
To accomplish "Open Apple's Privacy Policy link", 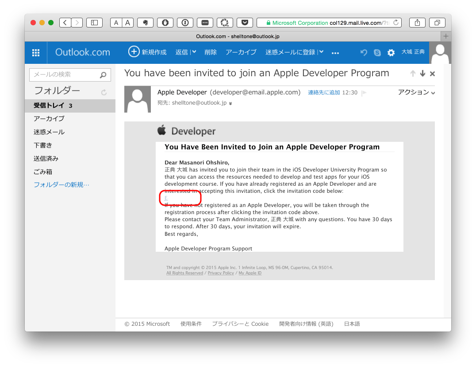I will point(221,273).
